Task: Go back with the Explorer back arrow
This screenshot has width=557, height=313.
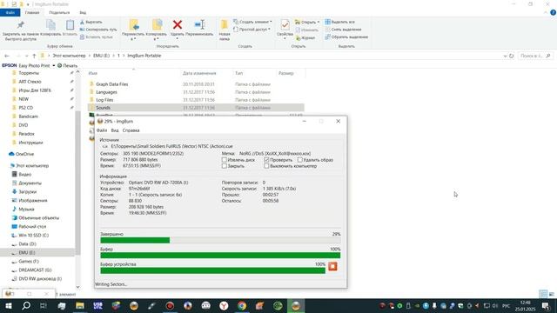Action: pos(7,56)
